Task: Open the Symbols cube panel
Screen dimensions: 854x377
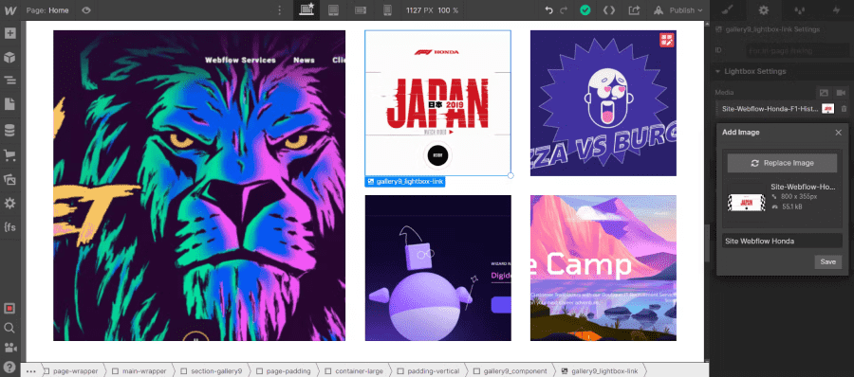Action: click(x=9, y=57)
